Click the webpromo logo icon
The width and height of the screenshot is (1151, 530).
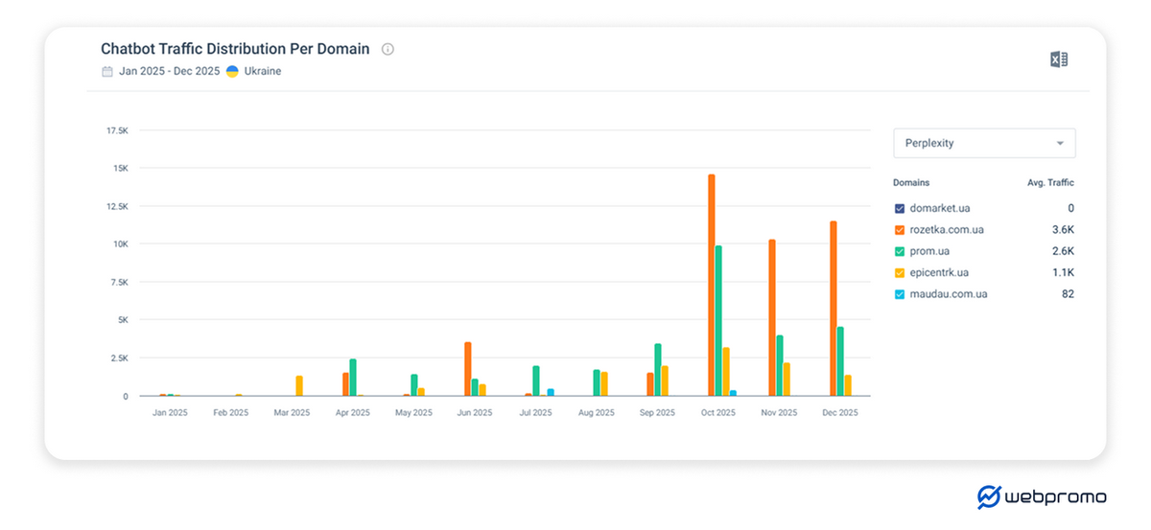[989, 496]
